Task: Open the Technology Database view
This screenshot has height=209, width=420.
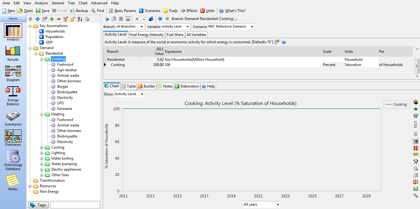Action: click(13, 161)
